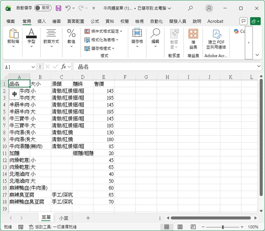Open the search magnifier in title bar
The image size is (265, 231).
(190, 8)
